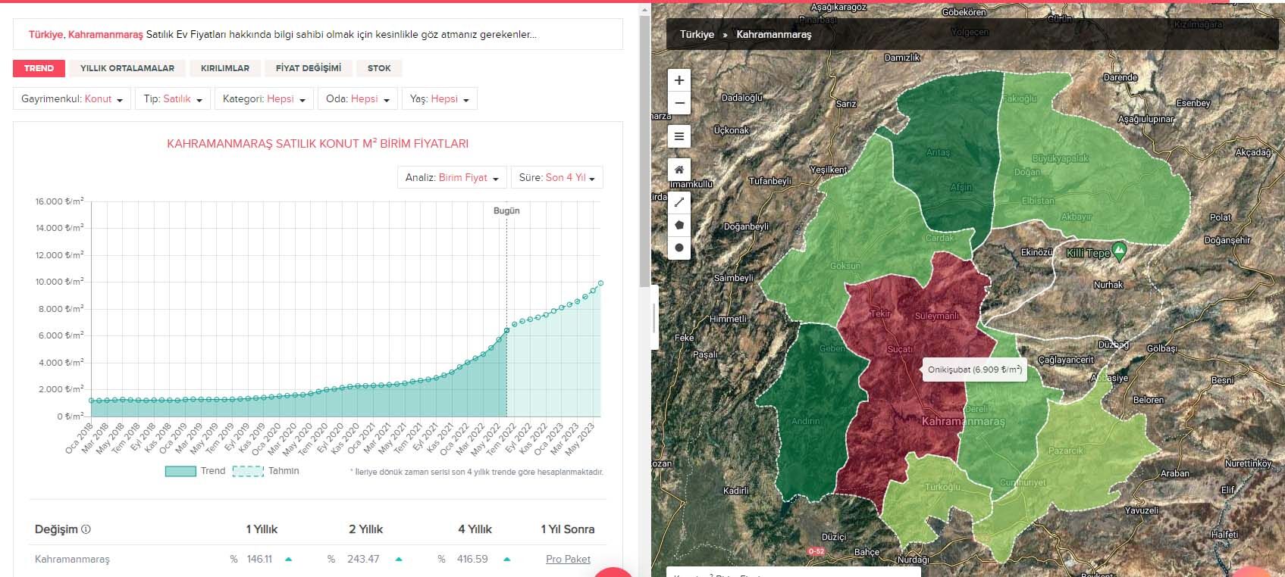Select the line drawing tool on map
1285x577 pixels.
point(679,202)
